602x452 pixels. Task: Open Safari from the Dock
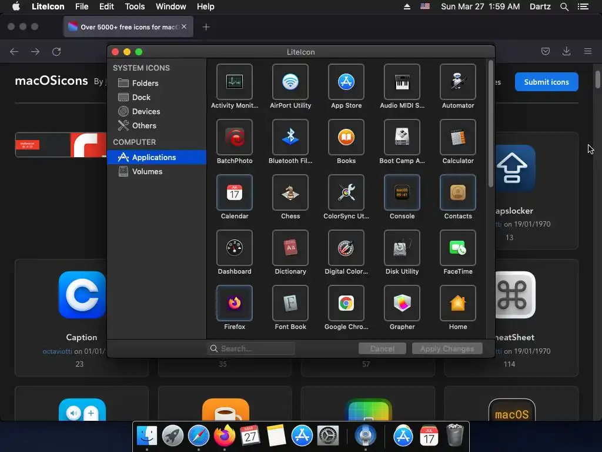point(199,436)
